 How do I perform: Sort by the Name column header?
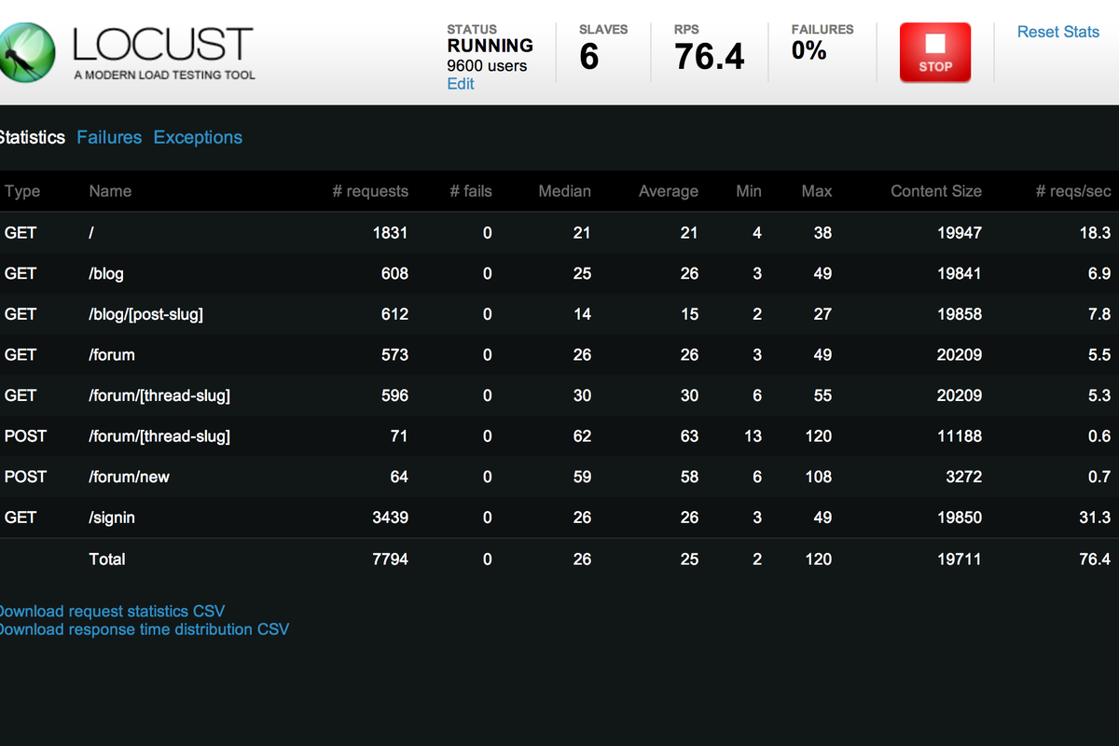point(110,191)
